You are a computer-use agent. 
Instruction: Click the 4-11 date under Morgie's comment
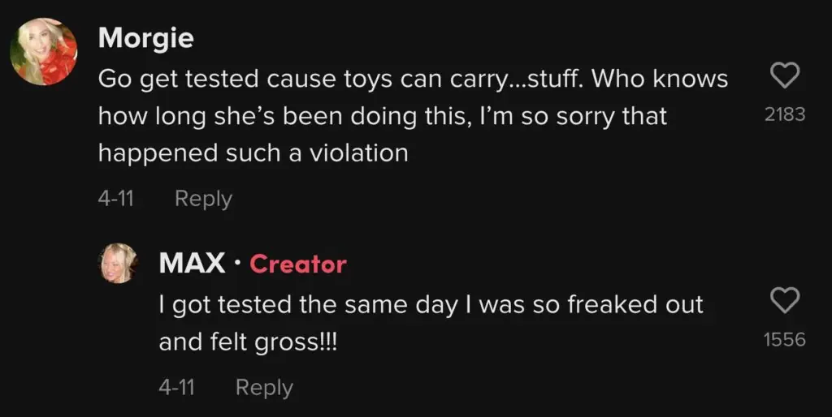[115, 199]
